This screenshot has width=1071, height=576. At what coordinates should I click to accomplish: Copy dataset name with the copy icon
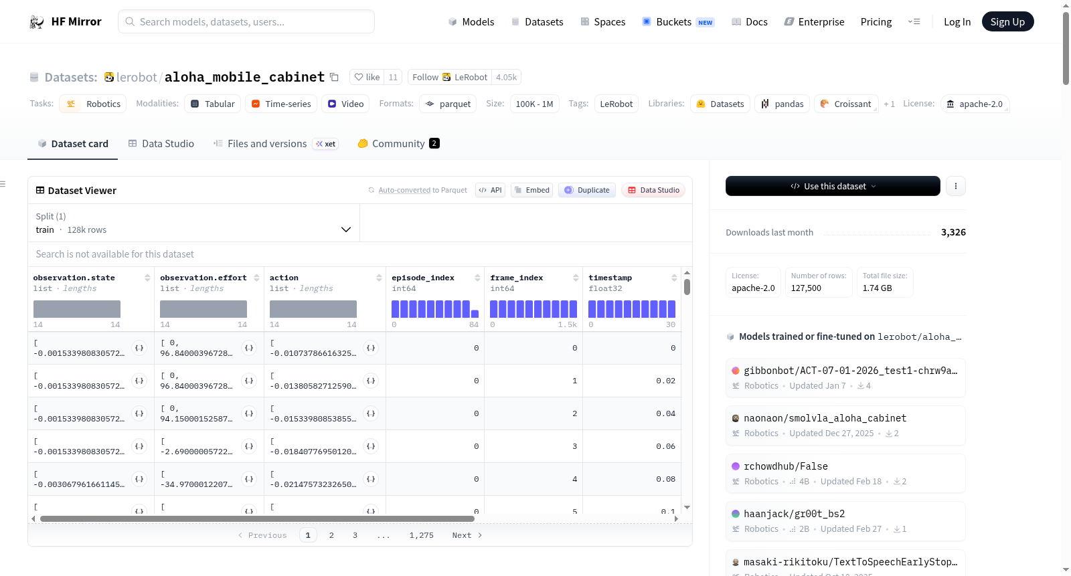tap(335, 77)
